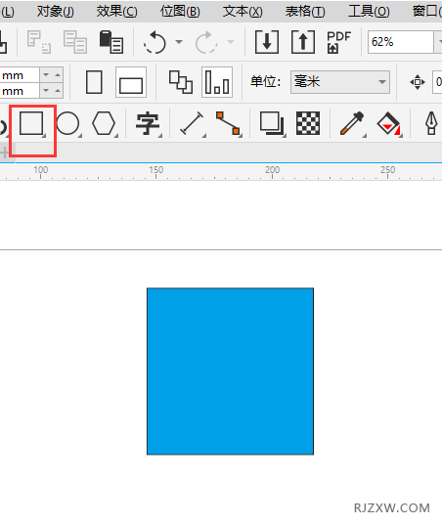Choose the Drop Shadow tool
The width and height of the screenshot is (442, 525).
(x=272, y=123)
